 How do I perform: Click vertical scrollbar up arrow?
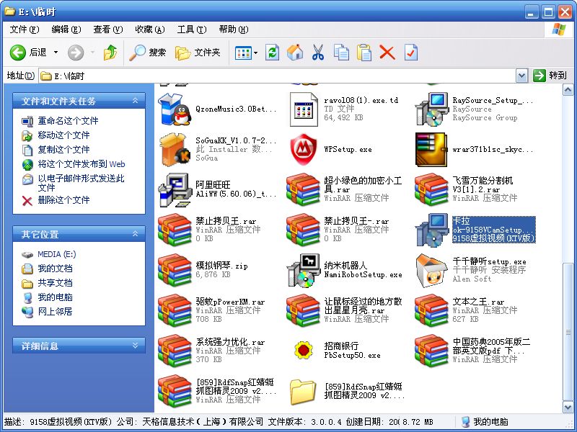click(568, 89)
